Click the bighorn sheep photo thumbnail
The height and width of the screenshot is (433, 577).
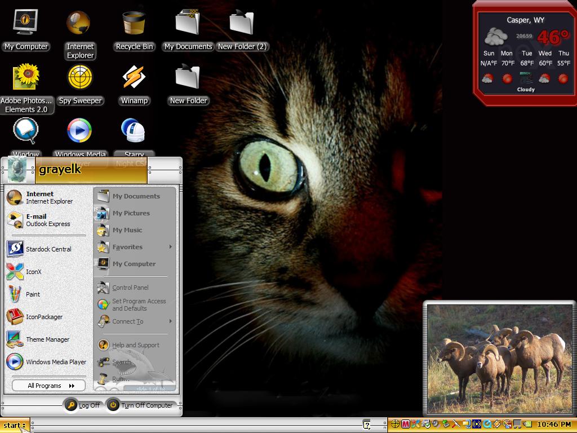[x=499, y=359]
